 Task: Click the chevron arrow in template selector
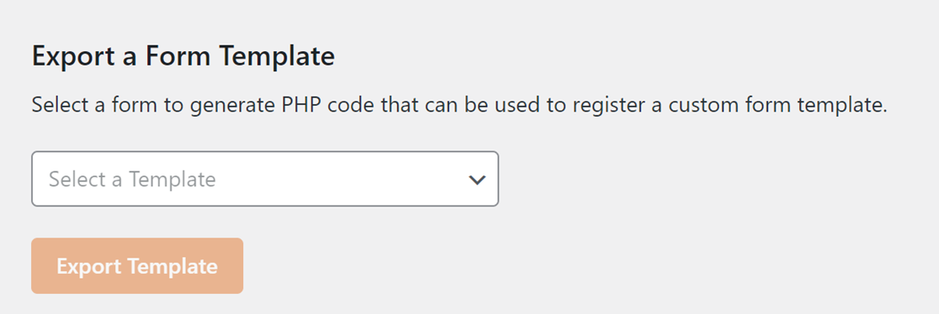tap(477, 180)
